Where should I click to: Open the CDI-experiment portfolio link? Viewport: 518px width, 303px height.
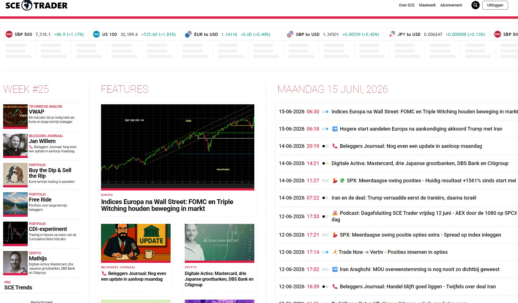pos(48,229)
